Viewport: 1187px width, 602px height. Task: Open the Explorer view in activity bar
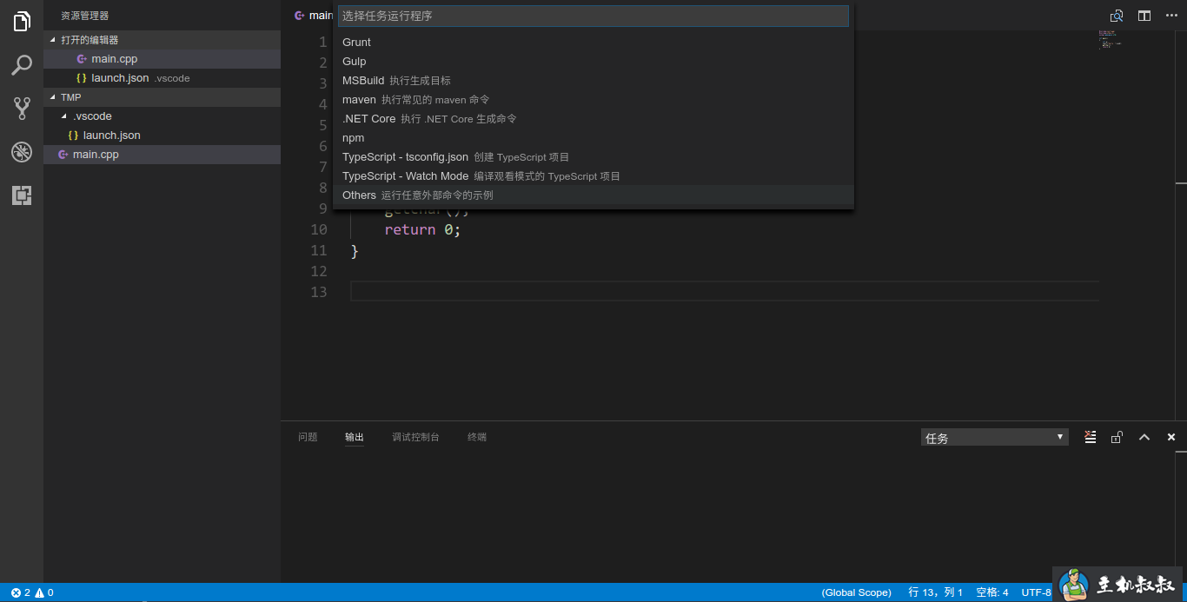pyautogui.click(x=22, y=22)
